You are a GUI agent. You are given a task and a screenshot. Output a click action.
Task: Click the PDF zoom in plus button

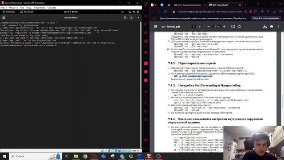(224, 27)
